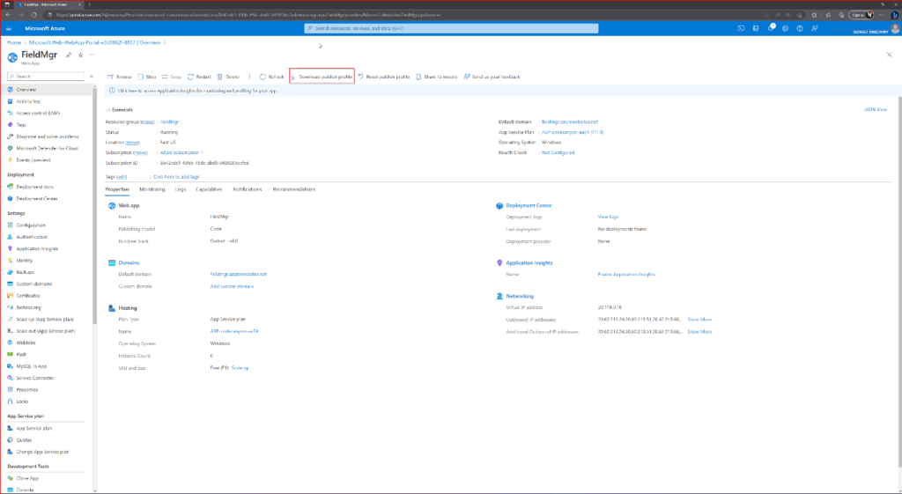Screen dimensions: 902x494
Task: Open Add custom domain link
Action: click(x=232, y=286)
